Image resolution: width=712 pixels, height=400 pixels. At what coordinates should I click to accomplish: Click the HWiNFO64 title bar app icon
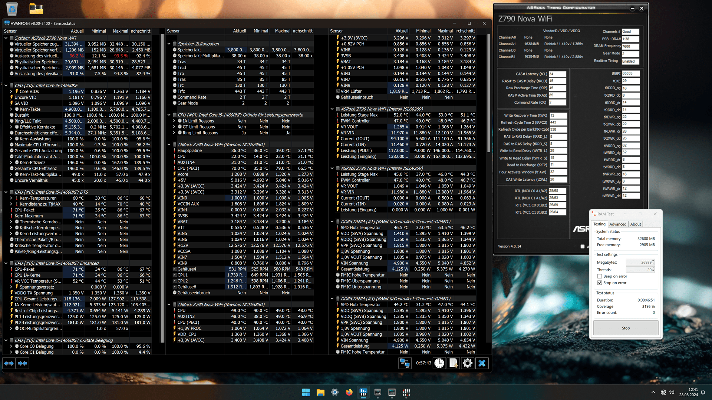coord(7,23)
